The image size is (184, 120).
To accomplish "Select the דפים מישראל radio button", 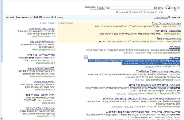I will pyautogui.click(x=130, y=12).
